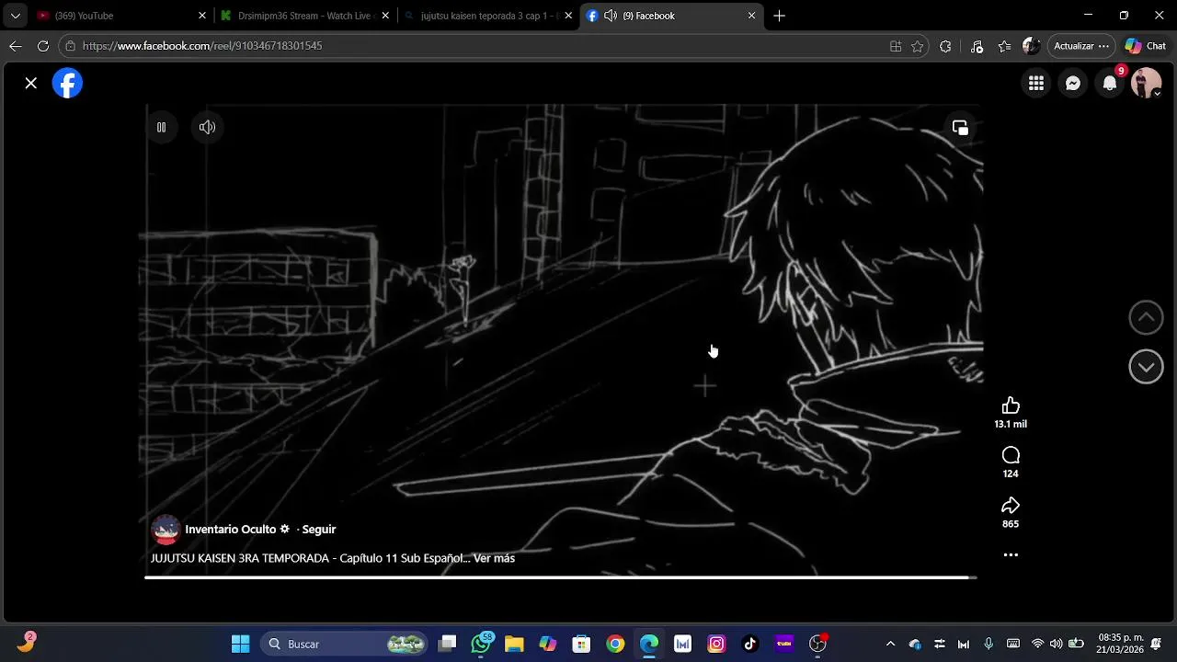Open the favorites list icon
The height and width of the screenshot is (662, 1177).
[1004, 46]
